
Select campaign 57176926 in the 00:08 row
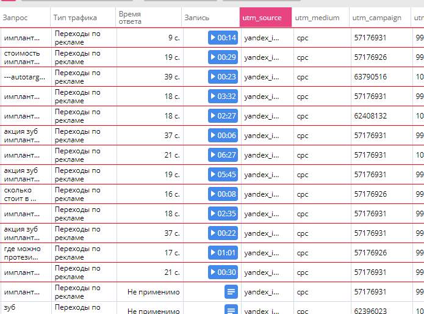point(370,194)
